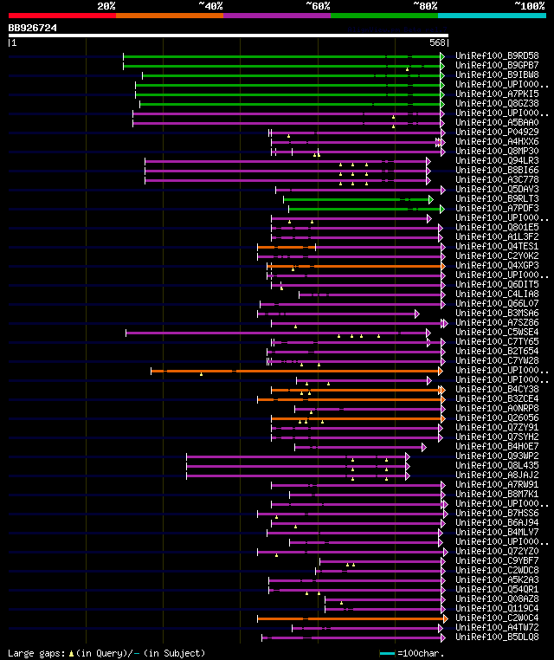Image resolution: width=554 pixels, height=660 pixels.
Task: Select the UniRef100_C2Y0K2 label
Action: 497,256
